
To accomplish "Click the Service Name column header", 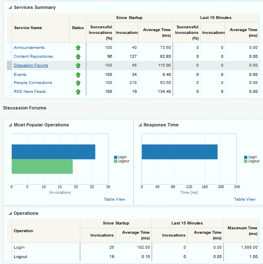I will pyautogui.click(x=28, y=28).
